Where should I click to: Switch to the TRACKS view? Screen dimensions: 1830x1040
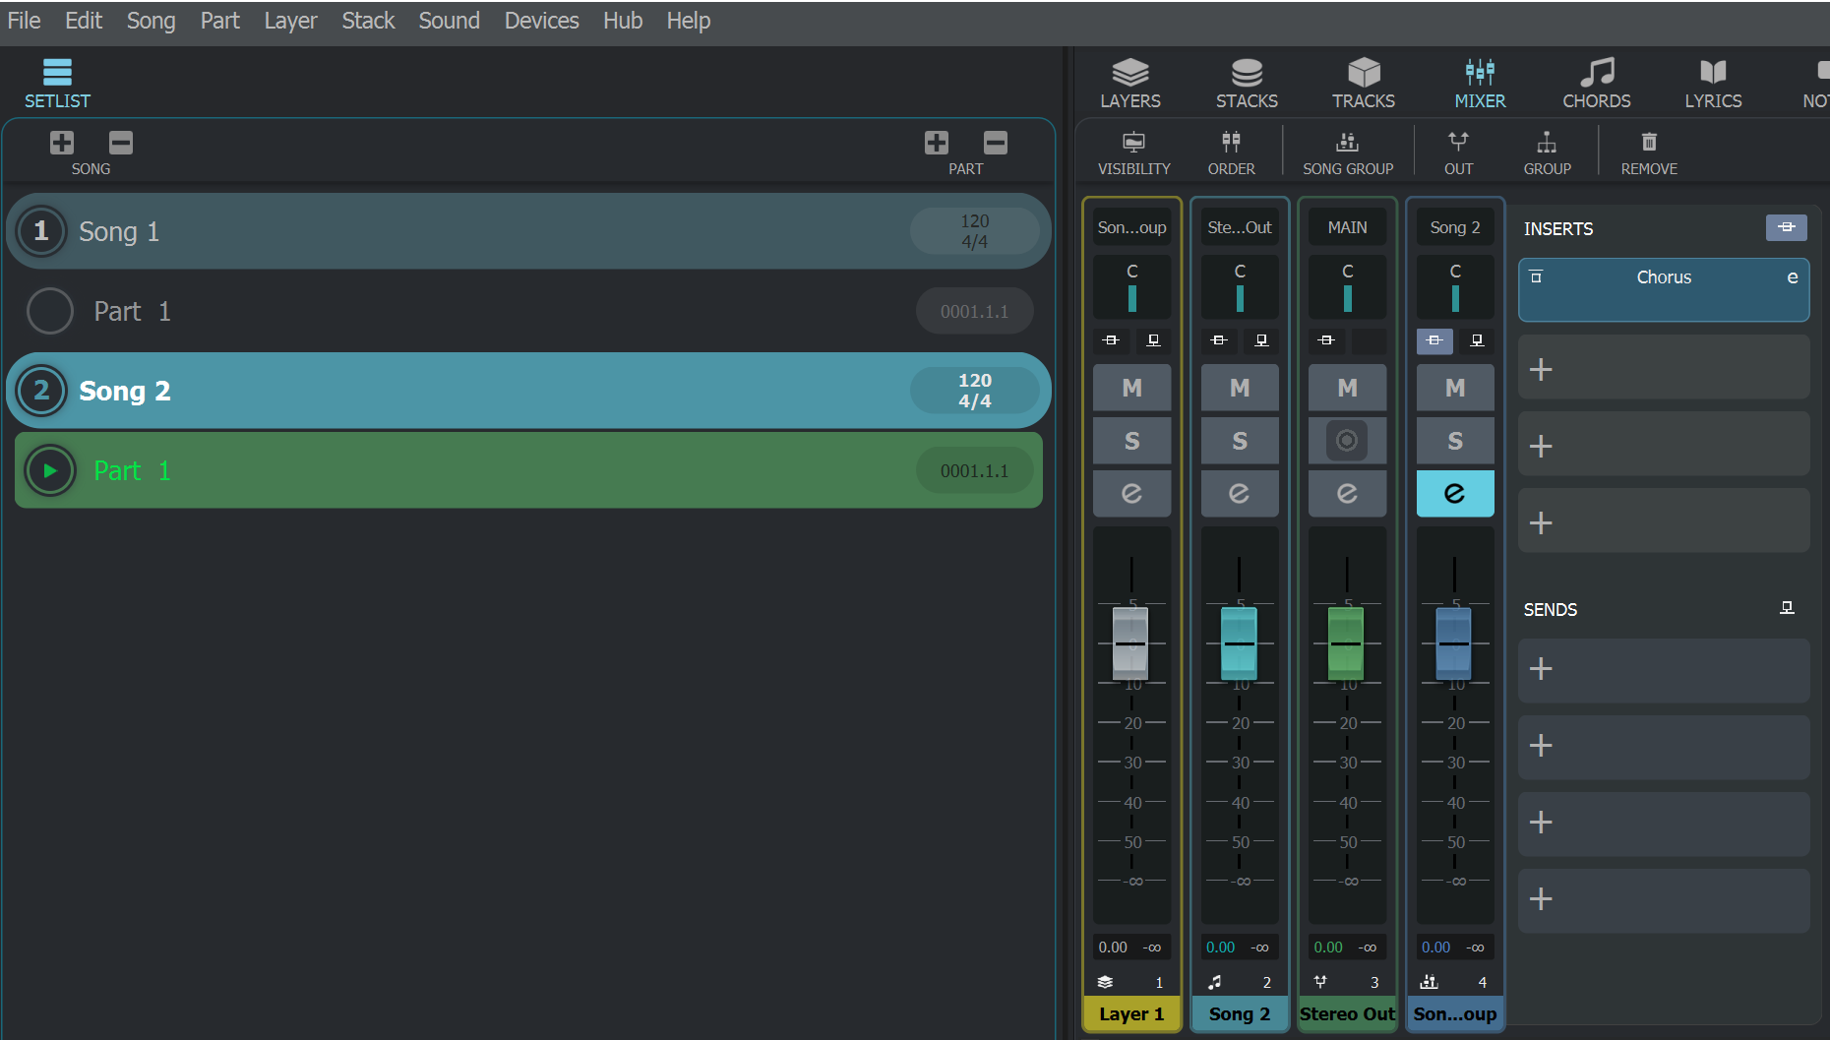point(1363,83)
